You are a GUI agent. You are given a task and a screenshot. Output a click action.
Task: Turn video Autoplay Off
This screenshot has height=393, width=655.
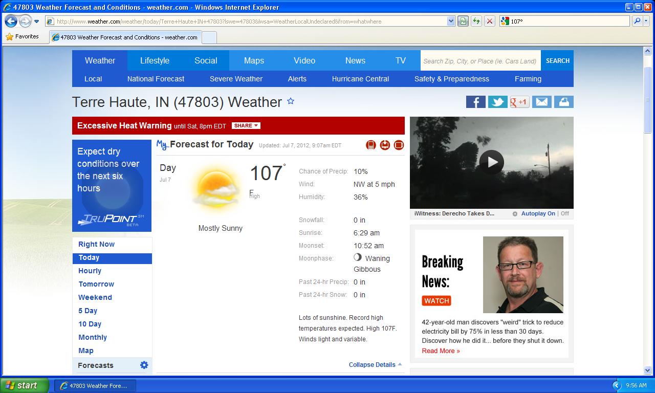[x=565, y=214]
